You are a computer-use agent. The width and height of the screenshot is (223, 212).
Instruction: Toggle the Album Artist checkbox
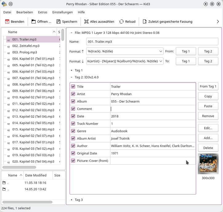click(73, 138)
